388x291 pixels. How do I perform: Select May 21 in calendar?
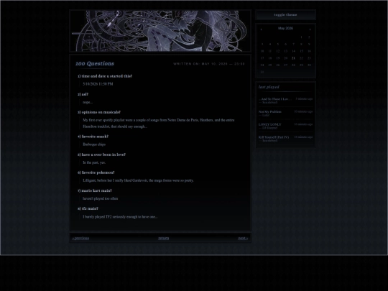point(293,58)
